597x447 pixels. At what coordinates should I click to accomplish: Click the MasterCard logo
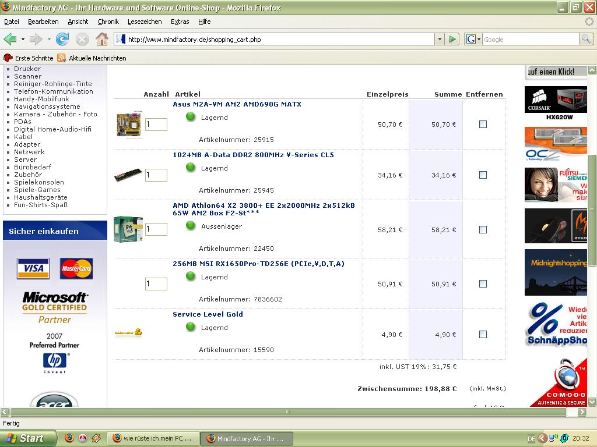pyautogui.click(x=76, y=268)
